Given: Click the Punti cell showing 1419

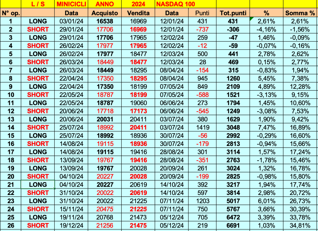Looking at the screenshot, I should coord(202,127).
